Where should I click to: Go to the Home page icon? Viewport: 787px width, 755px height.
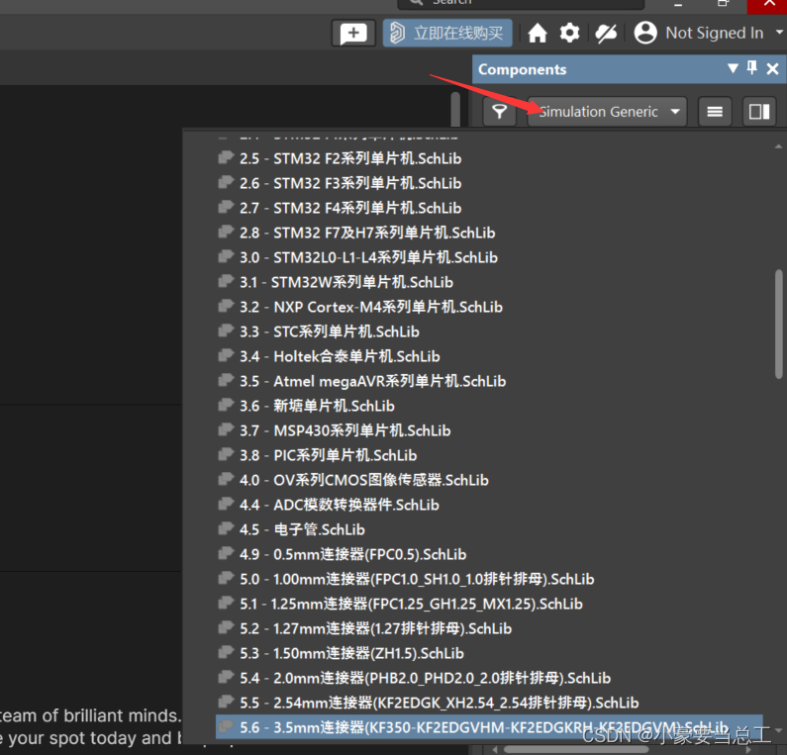tap(538, 34)
